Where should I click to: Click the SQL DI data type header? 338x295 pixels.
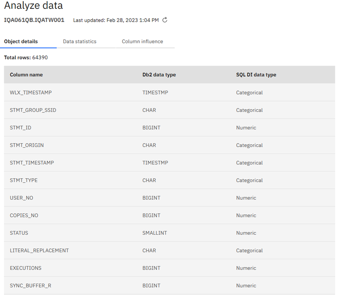[x=256, y=75]
